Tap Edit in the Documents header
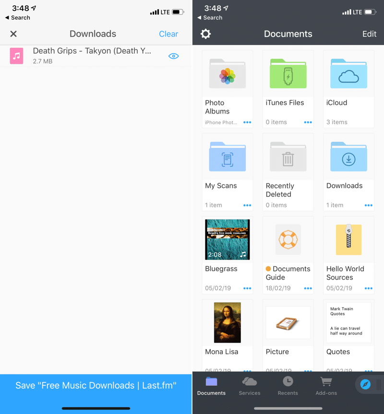Image resolution: width=384 pixels, height=414 pixels. click(x=369, y=34)
